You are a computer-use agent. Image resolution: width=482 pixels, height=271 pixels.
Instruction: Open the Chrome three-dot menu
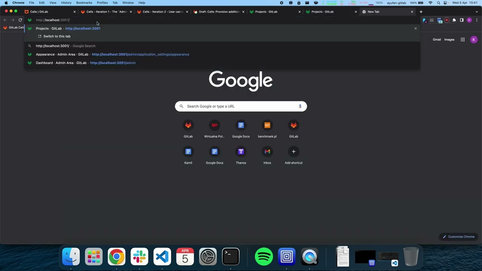click(x=477, y=20)
